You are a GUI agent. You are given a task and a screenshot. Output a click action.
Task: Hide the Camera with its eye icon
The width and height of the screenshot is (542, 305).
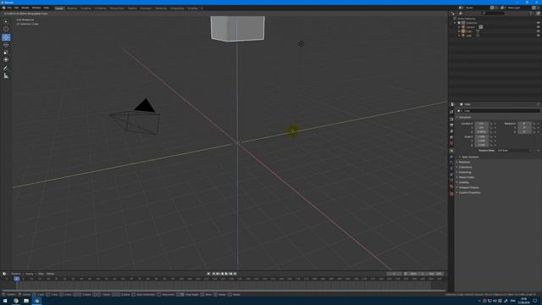pos(539,27)
